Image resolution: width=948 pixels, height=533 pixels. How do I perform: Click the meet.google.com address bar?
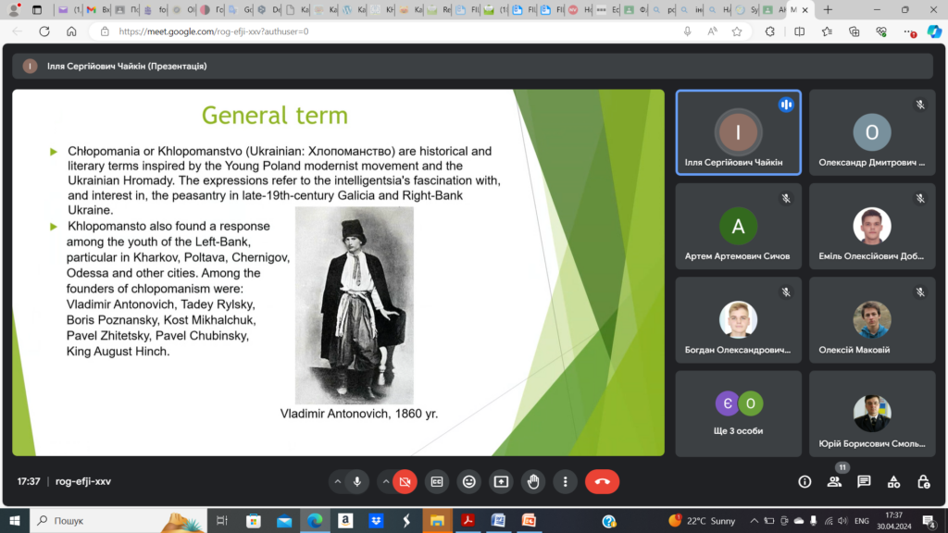pyautogui.click(x=389, y=31)
